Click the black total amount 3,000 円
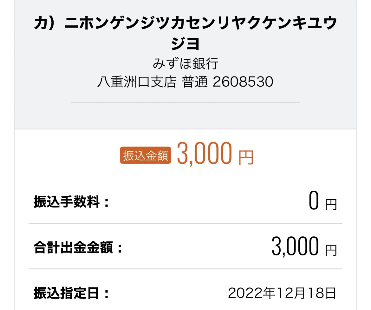 click(x=304, y=246)
